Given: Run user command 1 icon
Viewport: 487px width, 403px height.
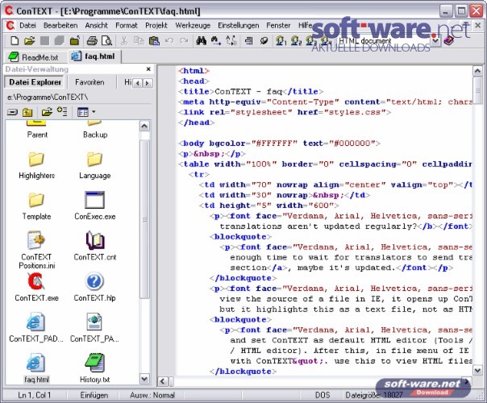Looking at the screenshot, I should click(281, 40).
